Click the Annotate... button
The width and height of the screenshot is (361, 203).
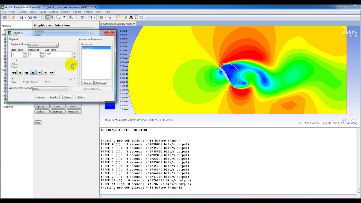point(74,112)
